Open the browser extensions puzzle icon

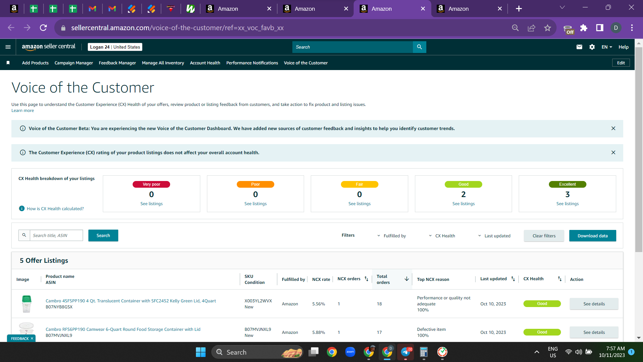(584, 28)
